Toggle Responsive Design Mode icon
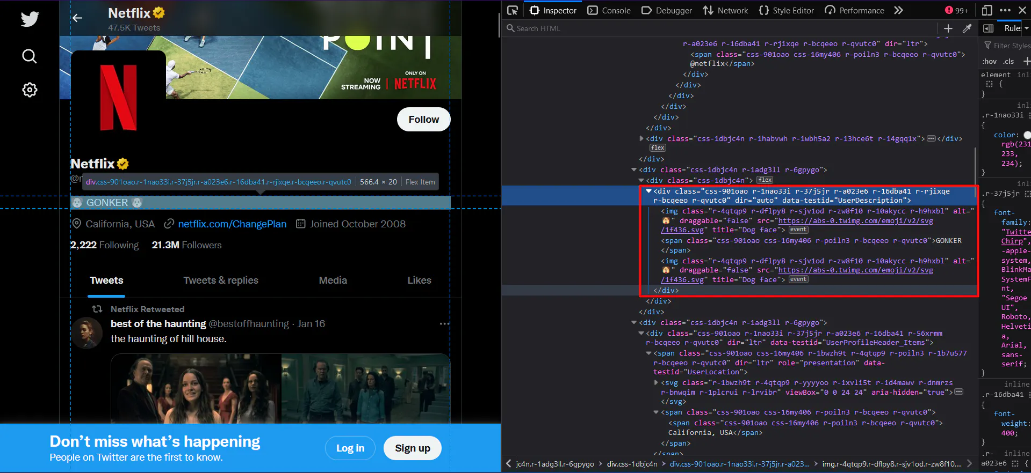This screenshot has width=1031, height=473. (x=987, y=10)
